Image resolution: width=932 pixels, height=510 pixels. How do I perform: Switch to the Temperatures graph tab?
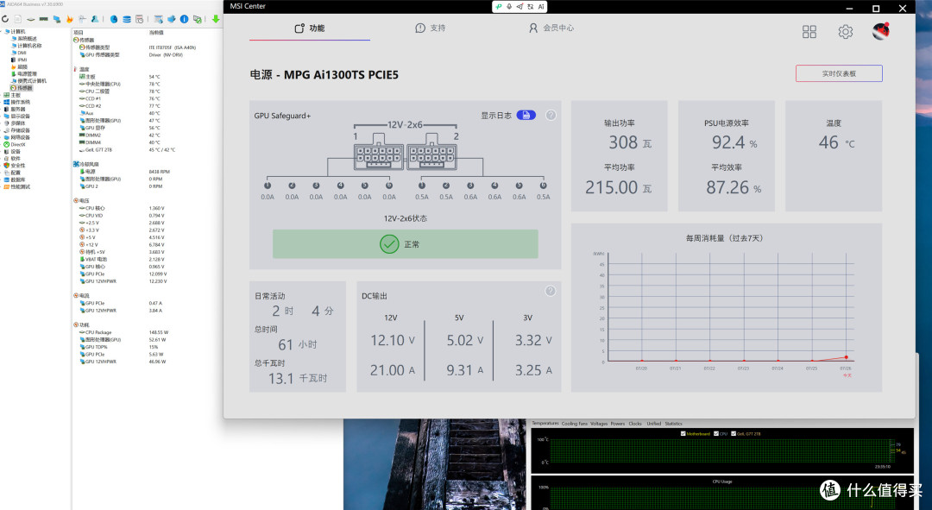(545, 423)
